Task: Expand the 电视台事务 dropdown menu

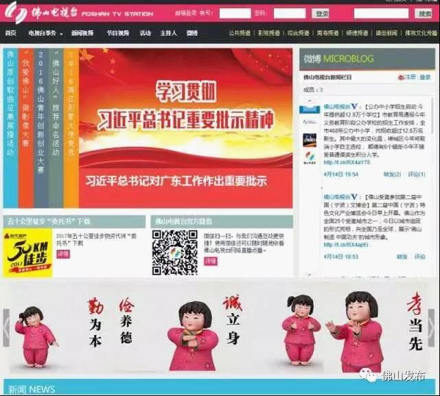Action: pos(45,33)
